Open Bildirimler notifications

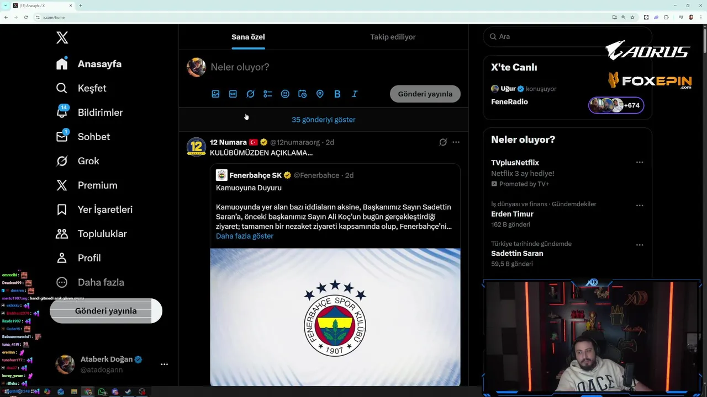[89, 112]
